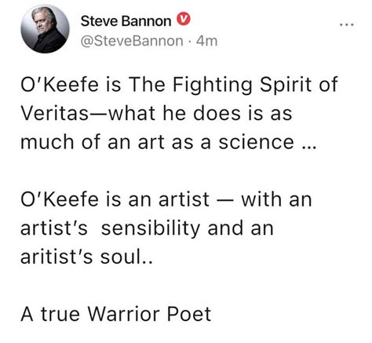Click the line starting "O'Keefe is The Fighting"
372x343 pixels.
click(x=179, y=86)
